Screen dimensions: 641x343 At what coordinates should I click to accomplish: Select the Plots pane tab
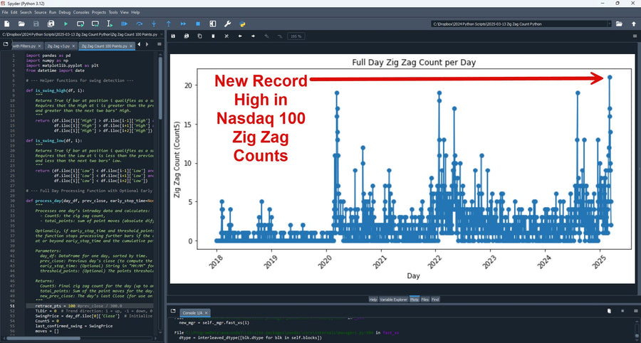pos(415,300)
